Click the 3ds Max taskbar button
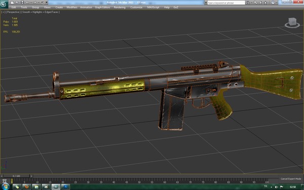The height and width of the screenshot is (190, 304). (x=56, y=187)
